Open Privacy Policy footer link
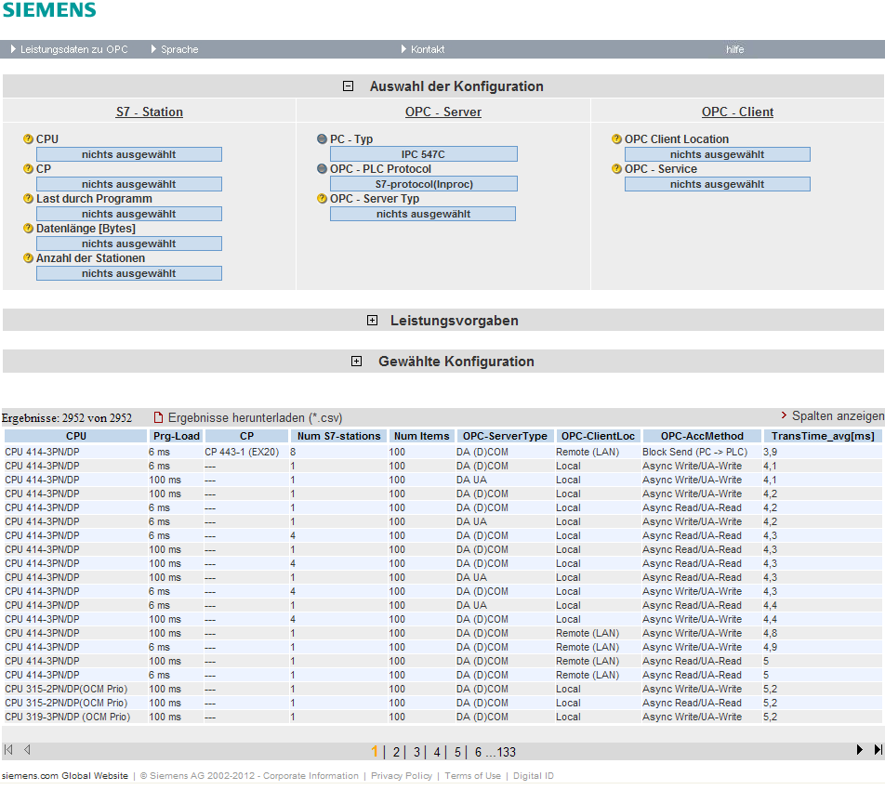885x790 pixels. coord(402,776)
